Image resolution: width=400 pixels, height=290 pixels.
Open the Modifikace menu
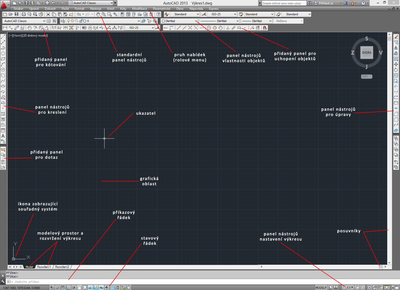pyautogui.click(x=139, y=9)
